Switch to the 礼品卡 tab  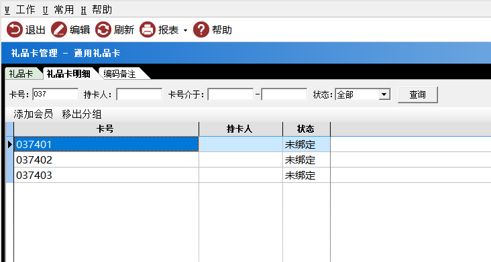pyautogui.click(x=21, y=74)
